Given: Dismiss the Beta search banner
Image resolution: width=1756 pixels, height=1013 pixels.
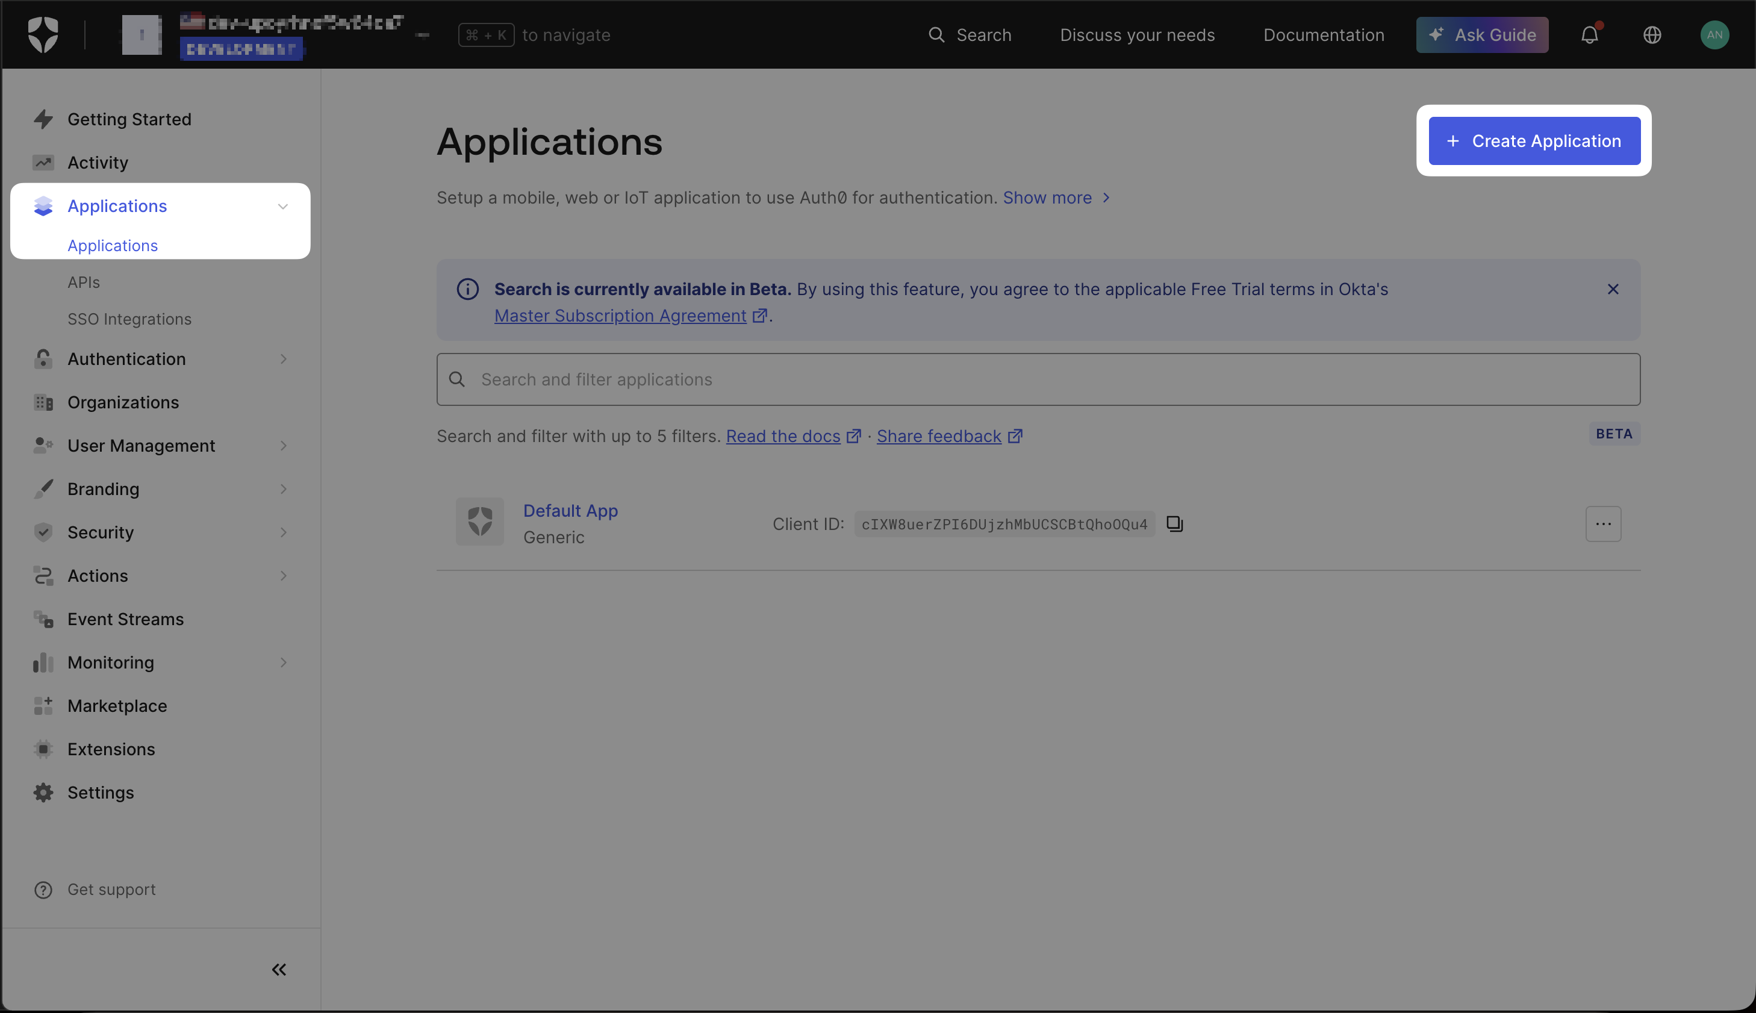Looking at the screenshot, I should pos(1613,288).
